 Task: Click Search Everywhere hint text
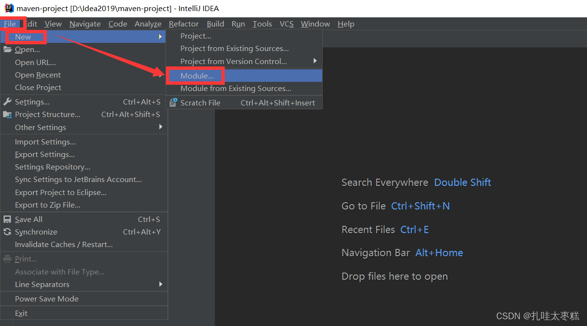(x=384, y=183)
